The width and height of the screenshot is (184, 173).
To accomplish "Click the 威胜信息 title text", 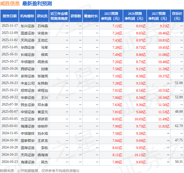I will coord(10,3).
